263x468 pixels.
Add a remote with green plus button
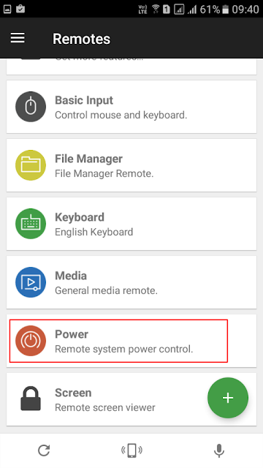pos(228,398)
